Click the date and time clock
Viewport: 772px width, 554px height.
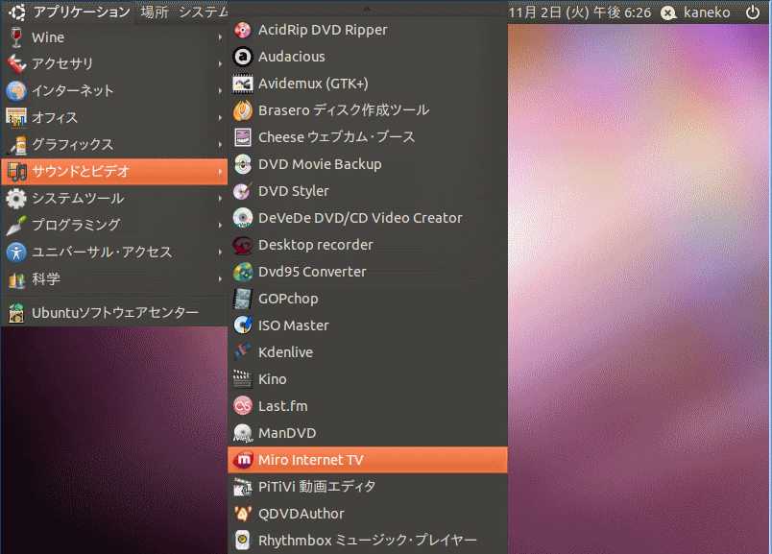coord(580,12)
